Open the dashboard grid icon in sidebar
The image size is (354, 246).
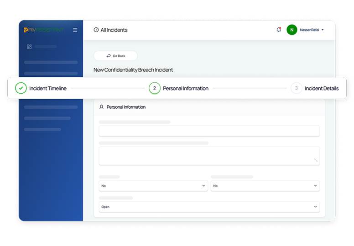pos(29,46)
